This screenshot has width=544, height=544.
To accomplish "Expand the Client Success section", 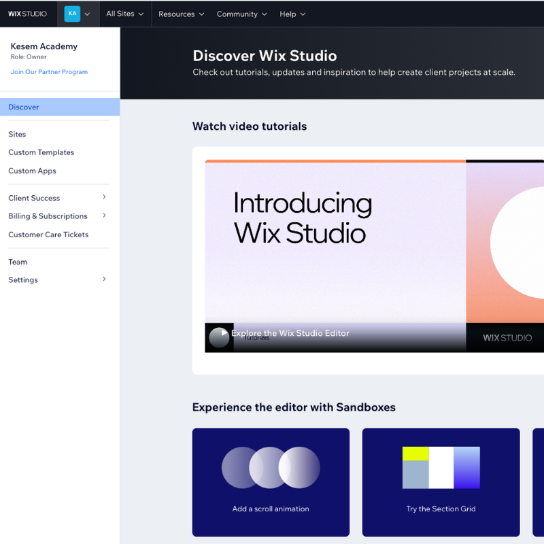I will click(x=104, y=197).
